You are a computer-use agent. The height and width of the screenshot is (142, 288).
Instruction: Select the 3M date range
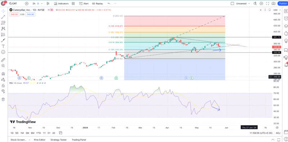coord(27,133)
